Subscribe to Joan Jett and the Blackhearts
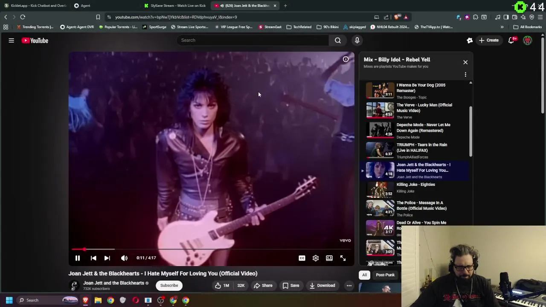This screenshot has width=546, height=307. pyautogui.click(x=169, y=286)
